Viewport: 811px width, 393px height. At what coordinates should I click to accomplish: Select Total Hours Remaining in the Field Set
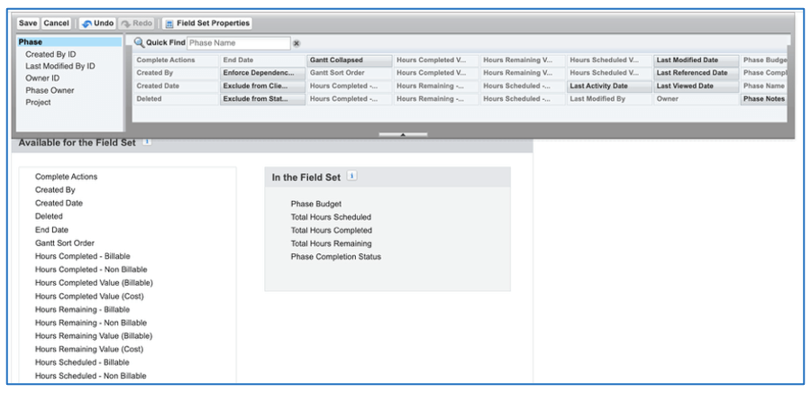331,243
